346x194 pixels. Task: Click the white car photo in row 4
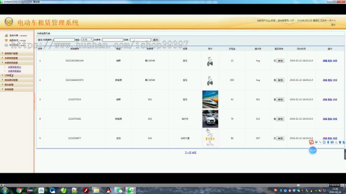(210, 119)
